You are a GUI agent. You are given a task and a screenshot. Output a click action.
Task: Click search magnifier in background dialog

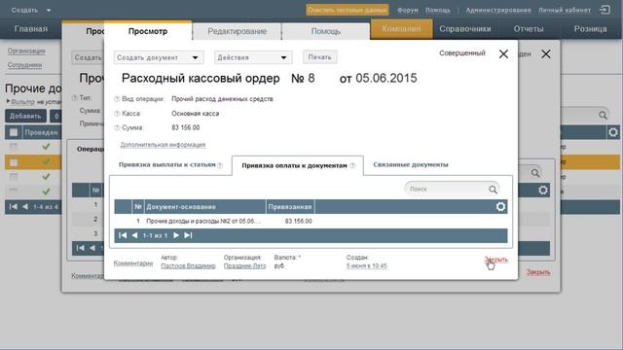(x=535, y=173)
